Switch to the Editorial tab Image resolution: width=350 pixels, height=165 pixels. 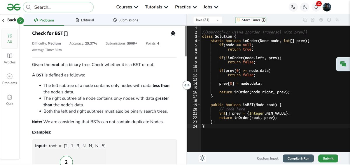click(x=85, y=20)
